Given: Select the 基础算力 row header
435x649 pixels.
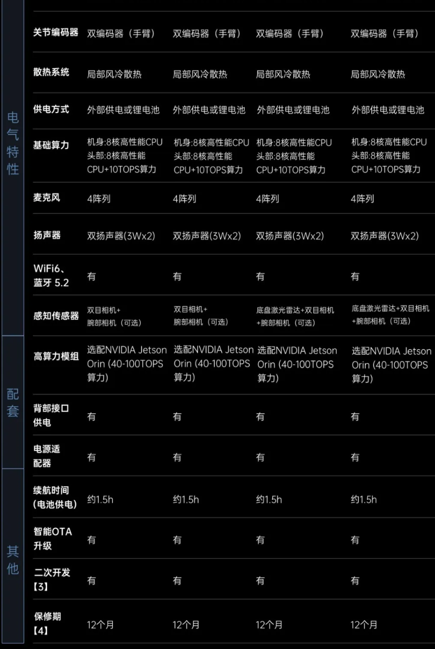Looking at the screenshot, I should [x=51, y=145].
